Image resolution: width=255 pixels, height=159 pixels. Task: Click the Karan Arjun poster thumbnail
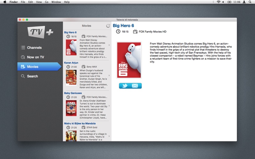(x=71, y=78)
